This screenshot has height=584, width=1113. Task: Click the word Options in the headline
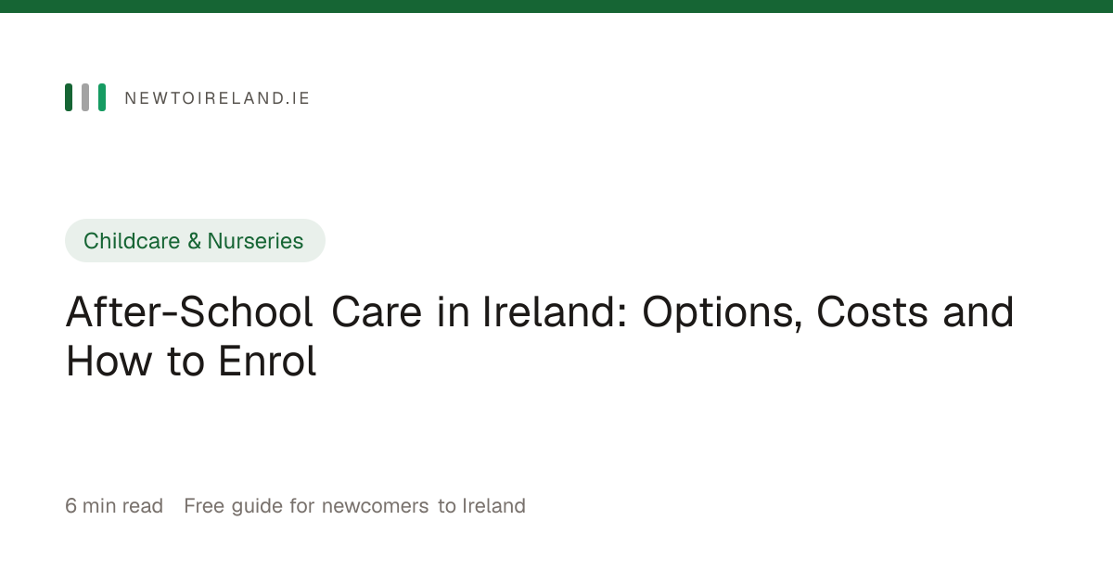pyautogui.click(x=722, y=314)
